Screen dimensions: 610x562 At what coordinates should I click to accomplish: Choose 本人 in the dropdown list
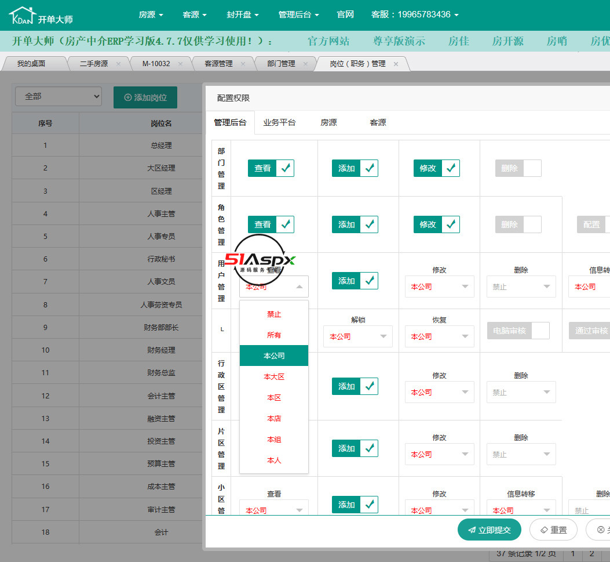pos(274,461)
